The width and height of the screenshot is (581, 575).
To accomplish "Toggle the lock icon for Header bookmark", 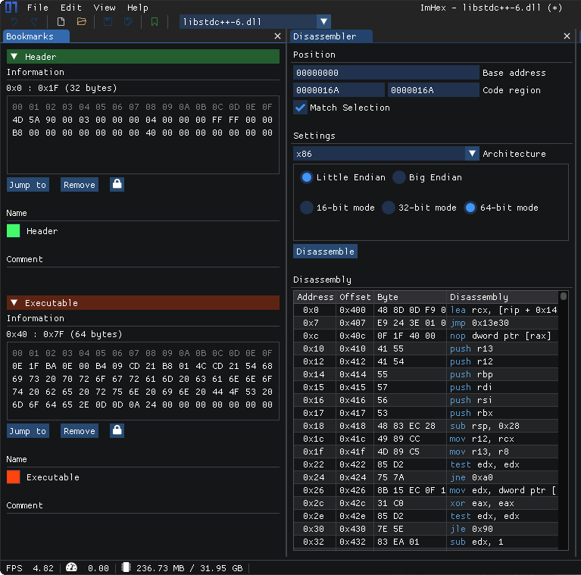I will tap(117, 184).
